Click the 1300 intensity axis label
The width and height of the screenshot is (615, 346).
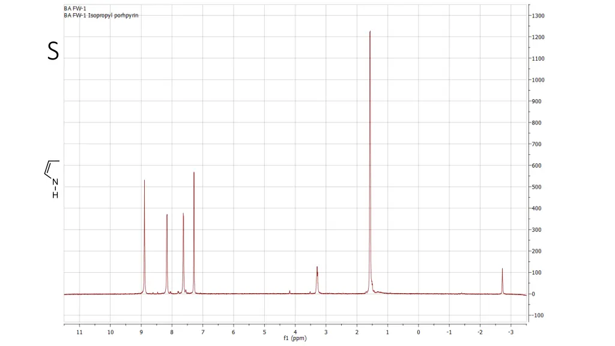click(538, 16)
